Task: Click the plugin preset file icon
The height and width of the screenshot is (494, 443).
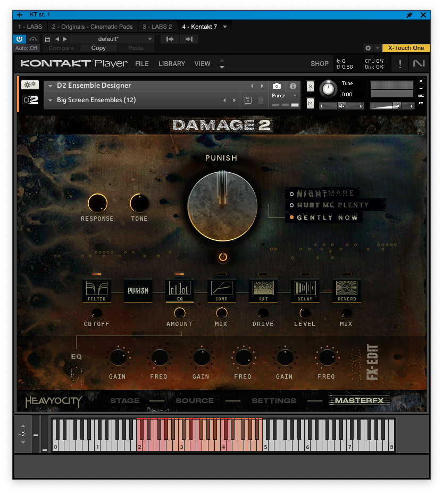Action: (47, 39)
